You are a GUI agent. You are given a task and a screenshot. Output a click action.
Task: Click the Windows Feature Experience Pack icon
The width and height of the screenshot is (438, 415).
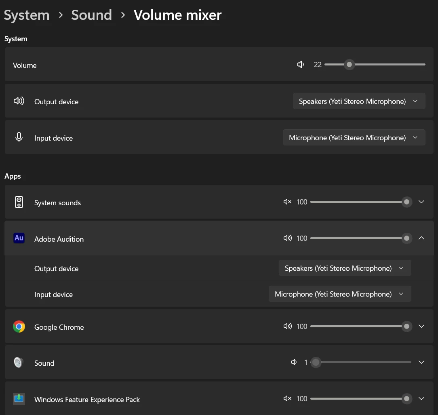tap(19, 399)
